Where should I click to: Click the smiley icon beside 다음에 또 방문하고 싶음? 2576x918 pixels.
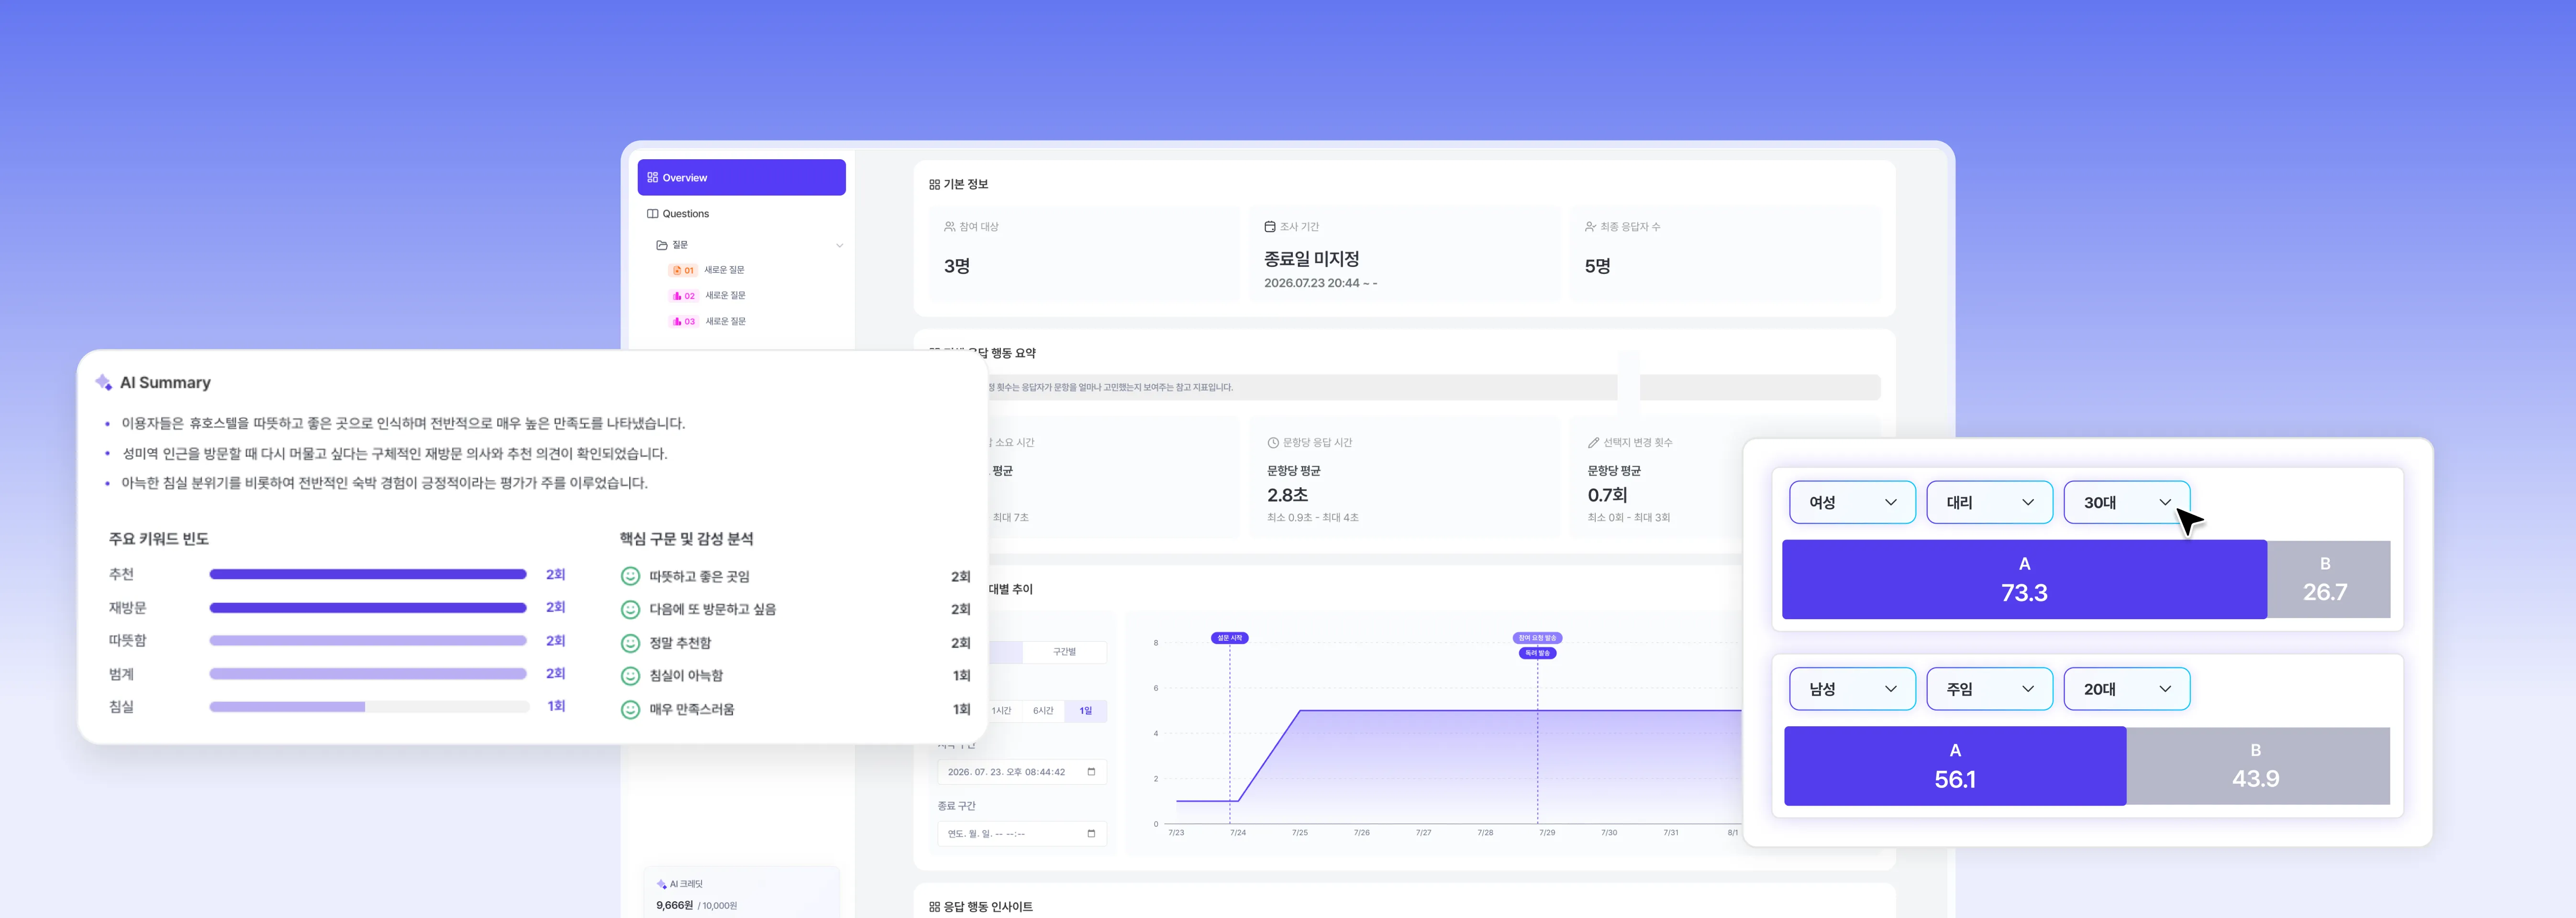(x=630, y=609)
